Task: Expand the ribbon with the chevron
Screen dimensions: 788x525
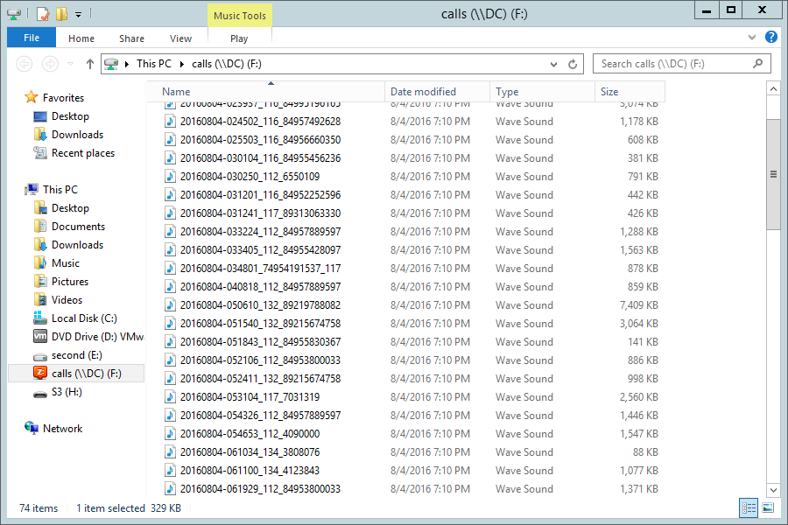Action: (753, 38)
